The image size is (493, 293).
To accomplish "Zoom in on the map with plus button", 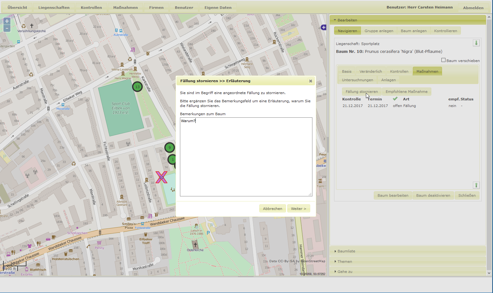I will (x=7, y=21).
